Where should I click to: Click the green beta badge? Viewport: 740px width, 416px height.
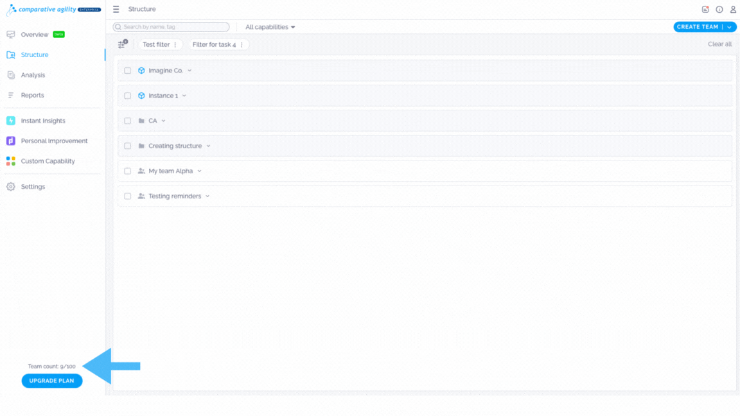[x=59, y=35]
